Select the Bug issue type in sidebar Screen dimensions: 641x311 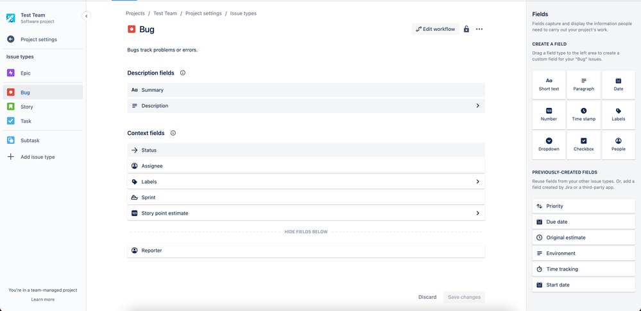point(43,92)
